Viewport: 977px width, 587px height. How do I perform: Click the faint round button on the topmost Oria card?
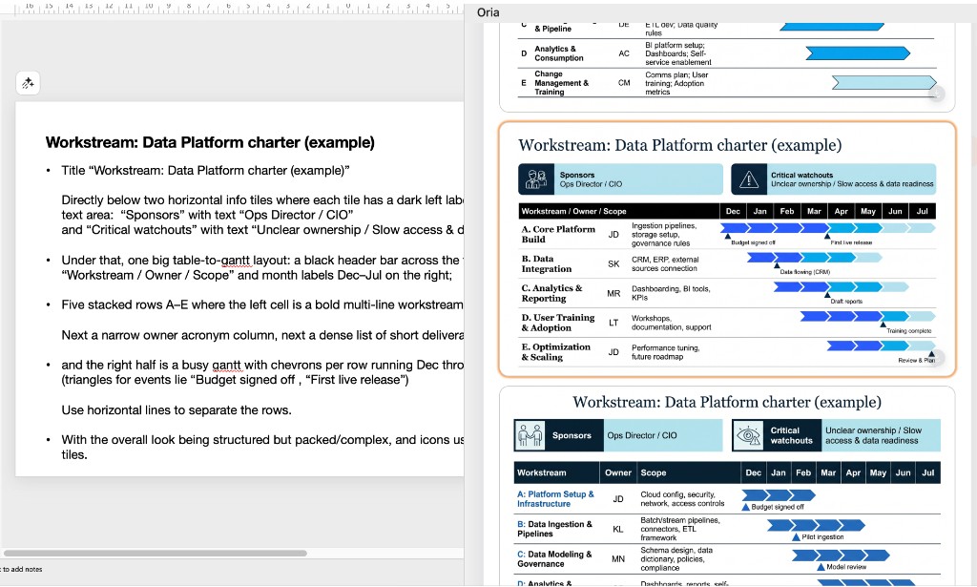(936, 93)
